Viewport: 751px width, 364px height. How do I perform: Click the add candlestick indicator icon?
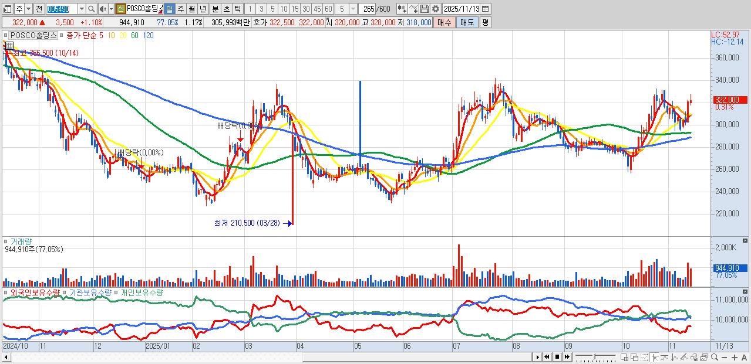click(x=402, y=9)
